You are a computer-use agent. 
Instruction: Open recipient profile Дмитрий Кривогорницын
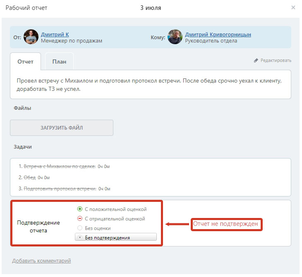[218, 34]
